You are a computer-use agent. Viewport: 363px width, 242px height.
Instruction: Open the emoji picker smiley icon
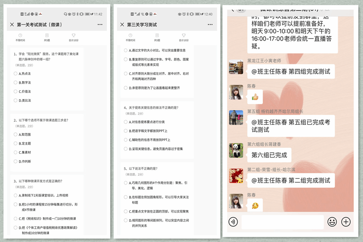[332, 222]
